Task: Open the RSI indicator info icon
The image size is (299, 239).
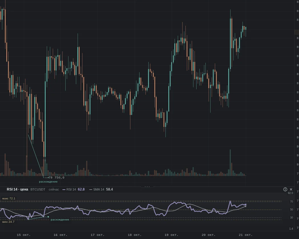Action: tap(285, 189)
